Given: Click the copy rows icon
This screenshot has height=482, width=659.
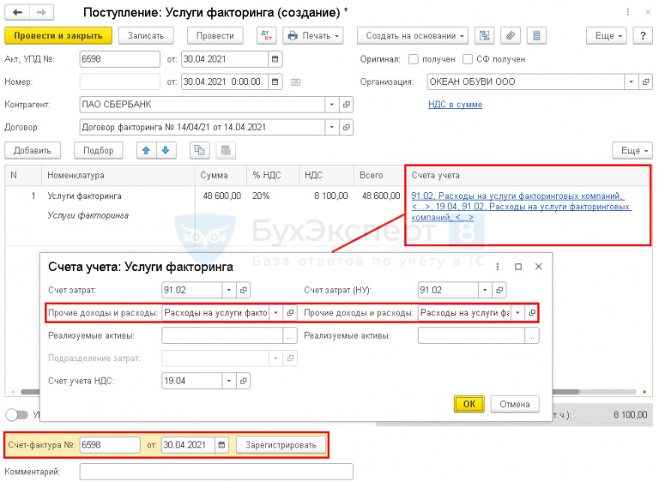Looking at the screenshot, I should click(x=200, y=150).
